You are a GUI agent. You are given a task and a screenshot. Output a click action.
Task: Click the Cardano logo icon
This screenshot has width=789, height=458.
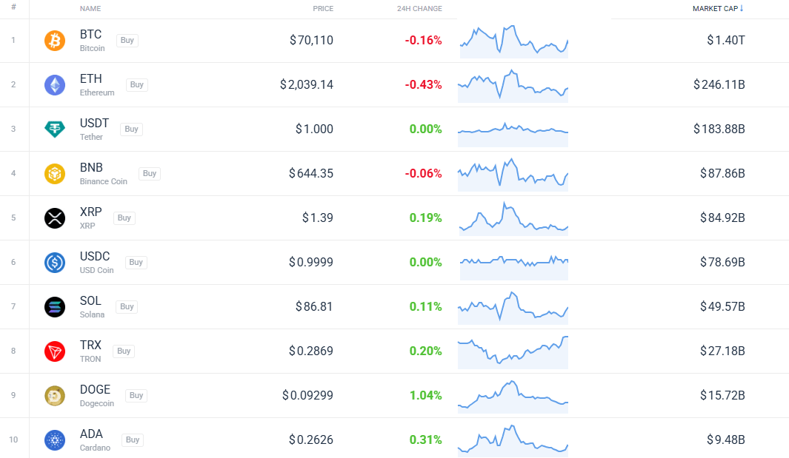click(55, 440)
